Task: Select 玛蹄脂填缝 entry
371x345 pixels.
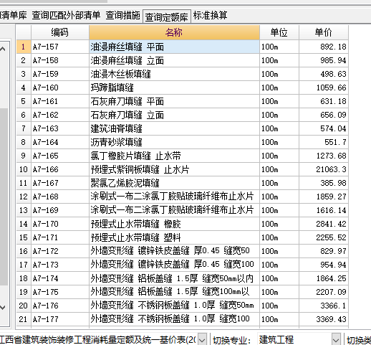Action: pos(174,88)
